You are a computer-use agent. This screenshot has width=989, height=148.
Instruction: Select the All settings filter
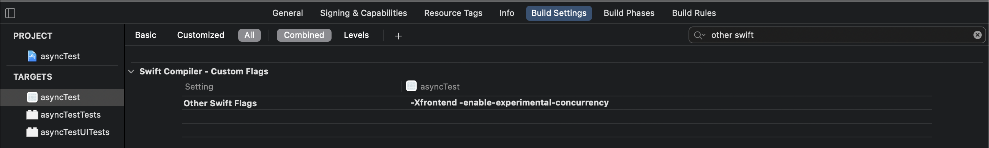tap(249, 35)
